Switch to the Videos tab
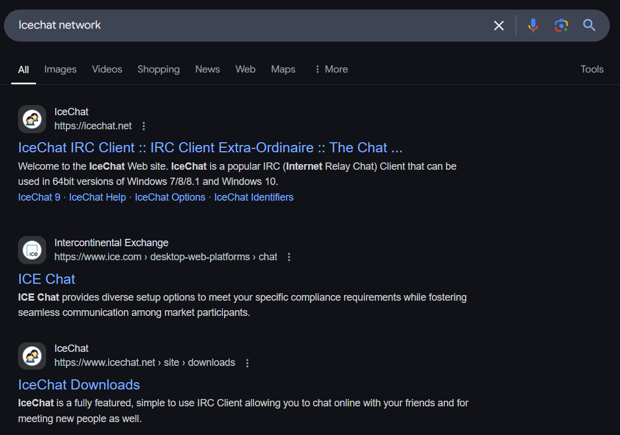 [x=107, y=70]
